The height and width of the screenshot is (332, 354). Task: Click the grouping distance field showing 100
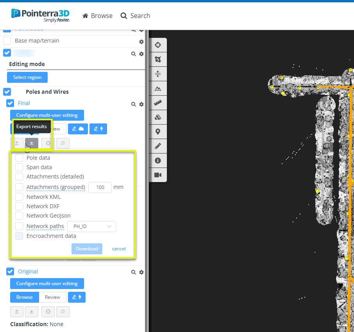100,187
